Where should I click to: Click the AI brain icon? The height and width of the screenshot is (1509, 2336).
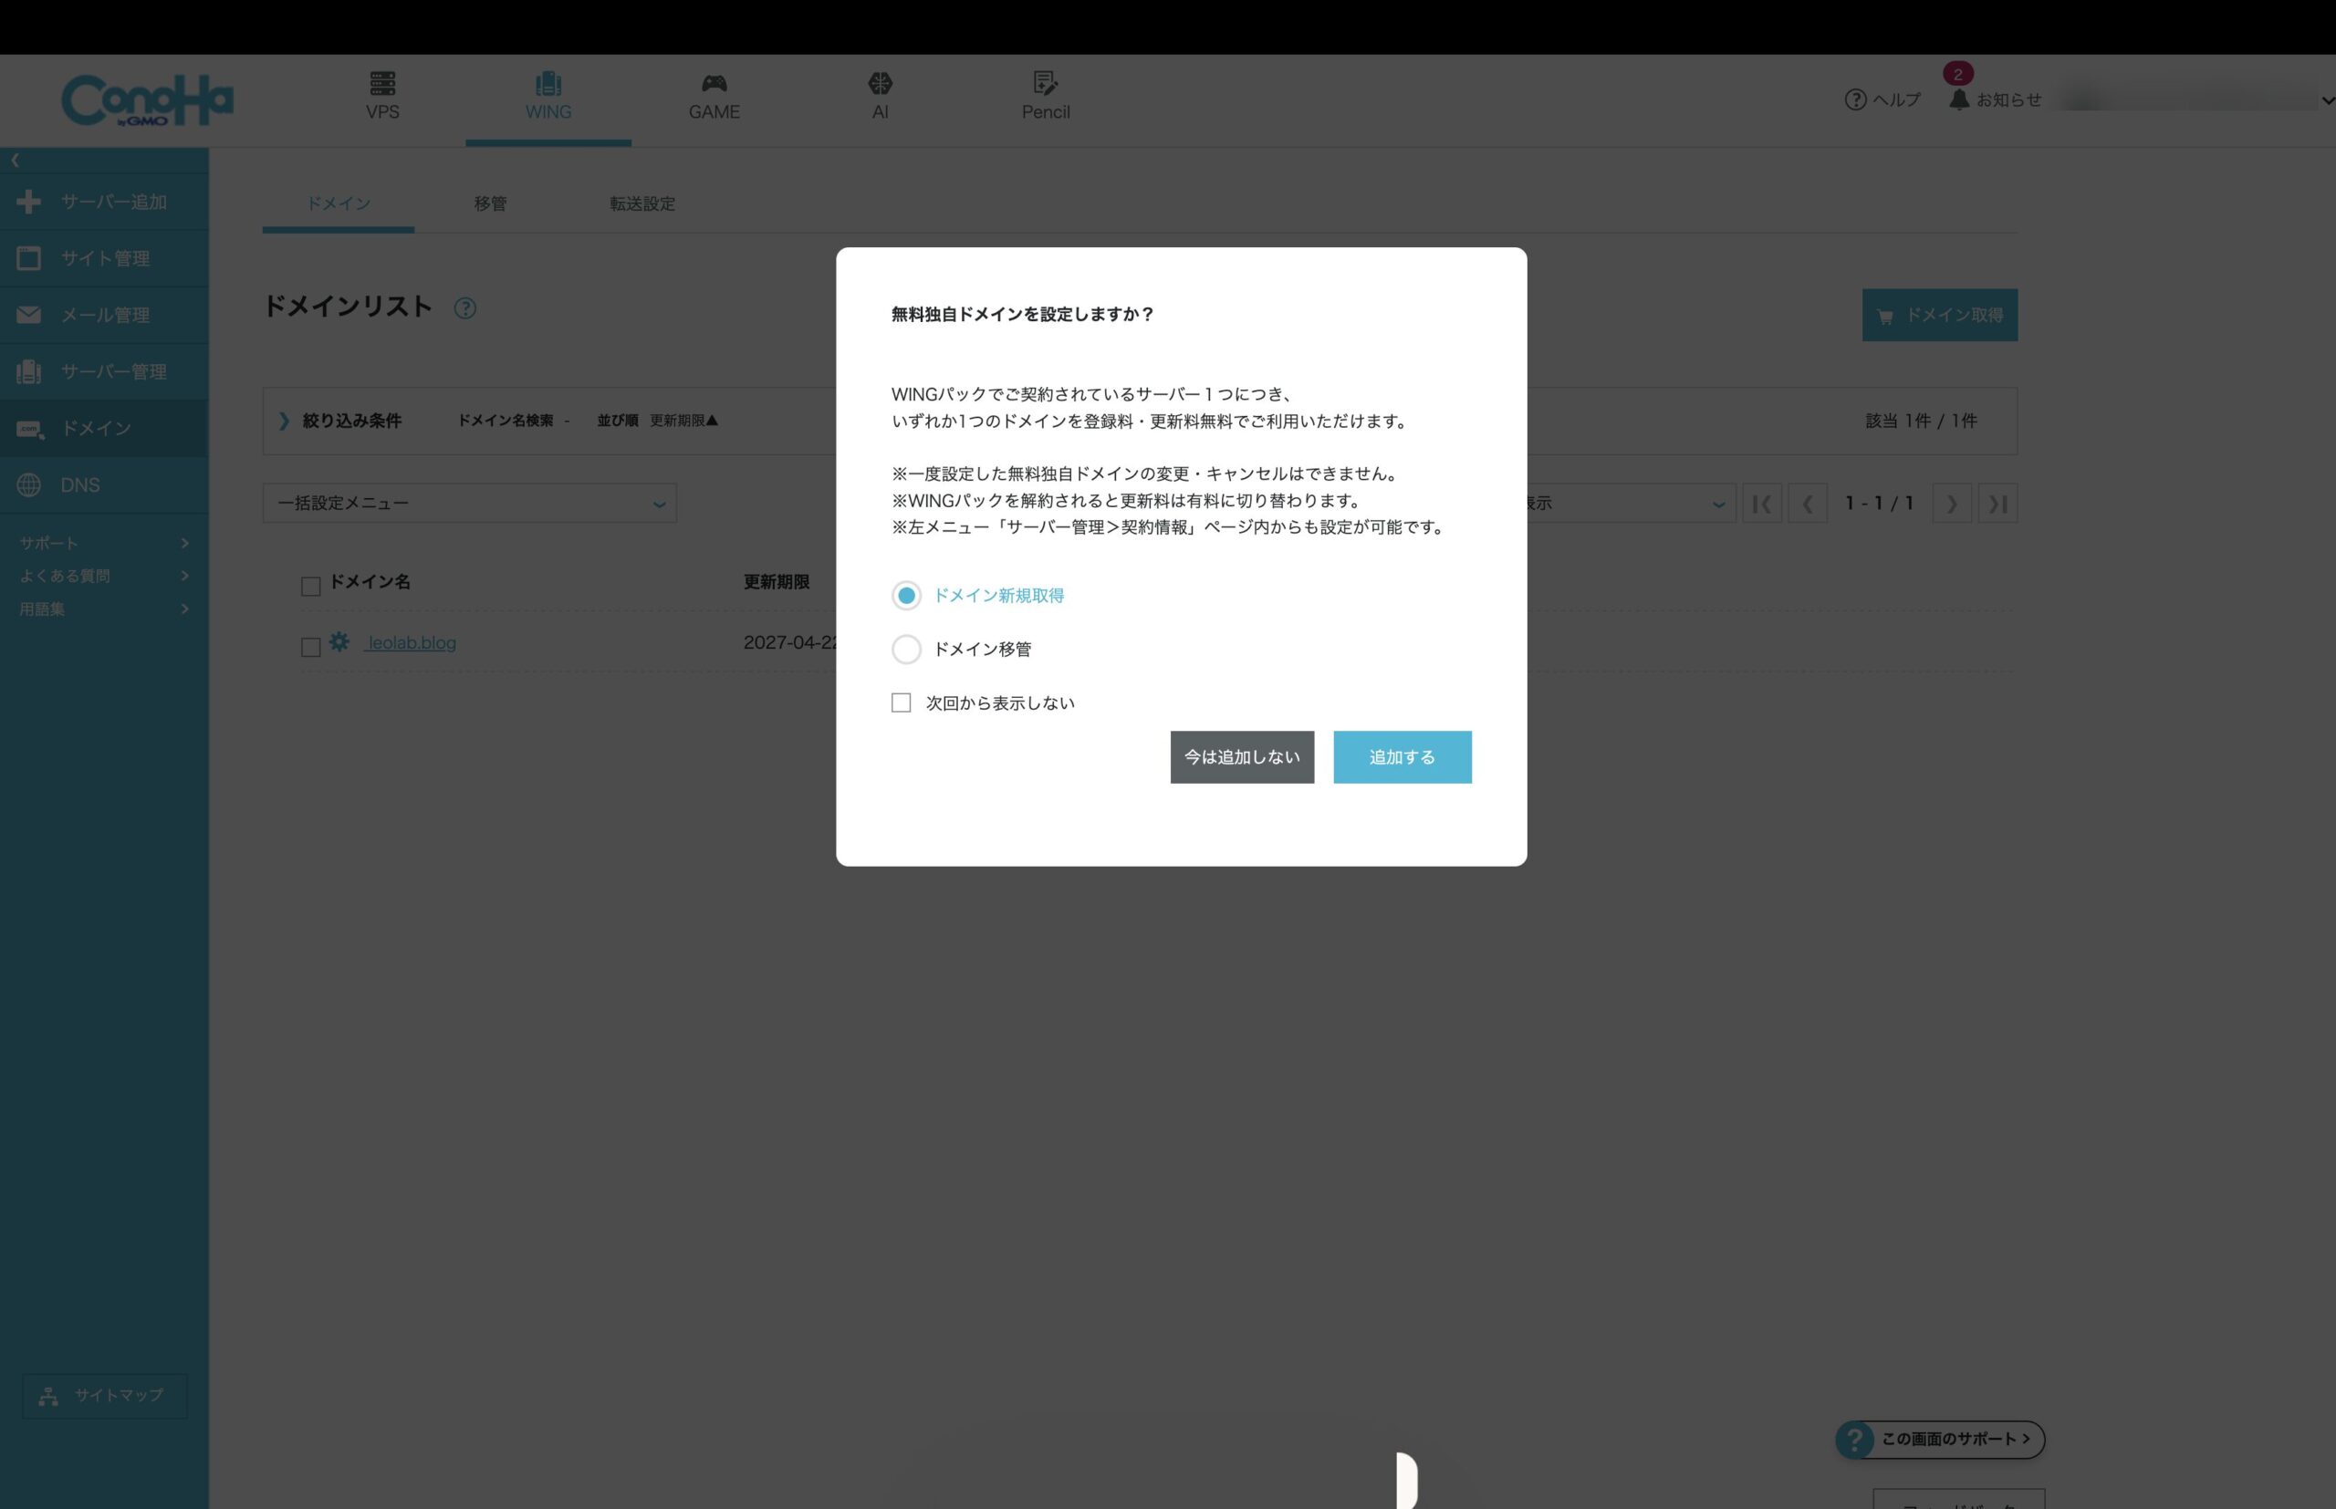pyautogui.click(x=880, y=83)
